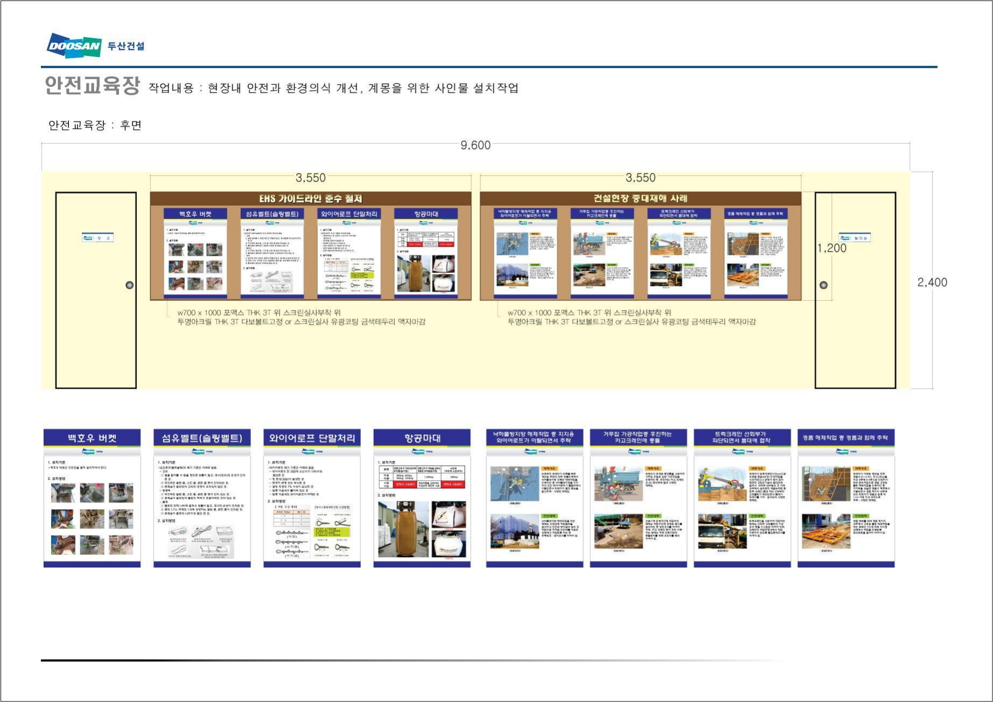Click the EHS 가이드라인 준수 철저 board header
This screenshot has width=993, height=702.
[x=311, y=199]
